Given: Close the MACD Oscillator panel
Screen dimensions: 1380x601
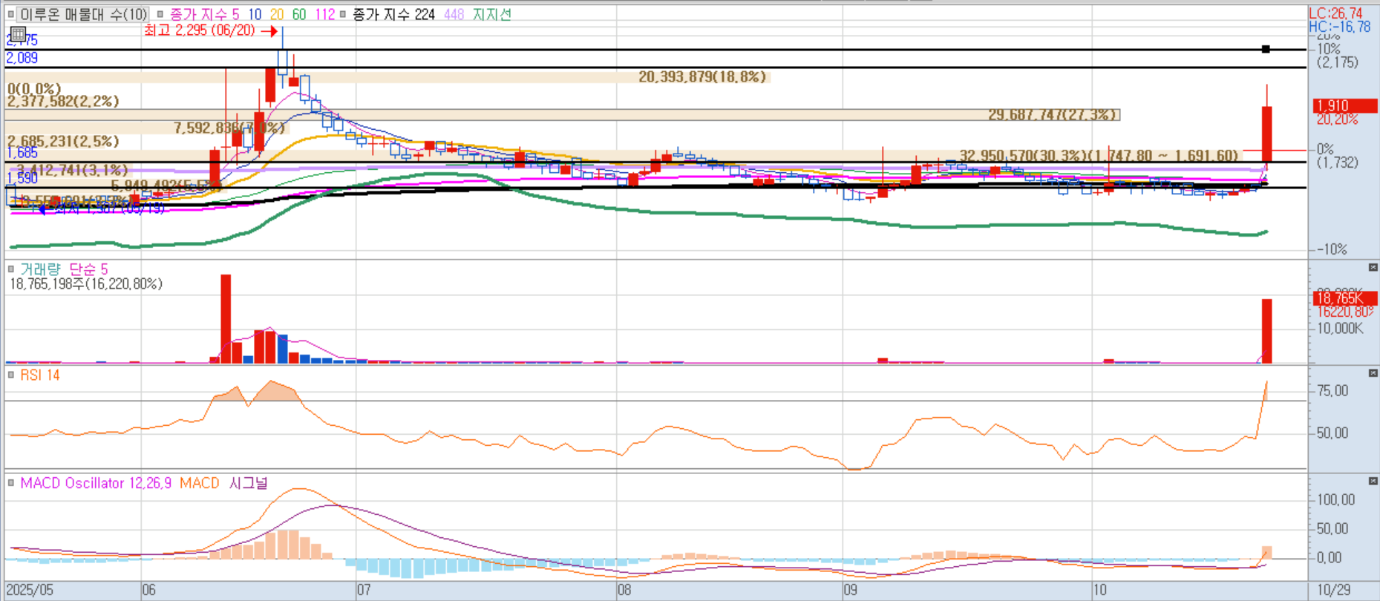Looking at the screenshot, I should 1373,482.
